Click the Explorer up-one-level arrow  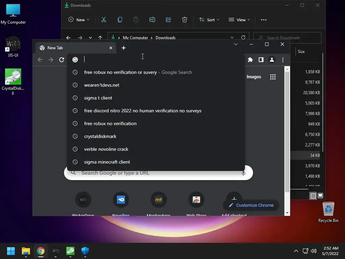click(x=100, y=38)
